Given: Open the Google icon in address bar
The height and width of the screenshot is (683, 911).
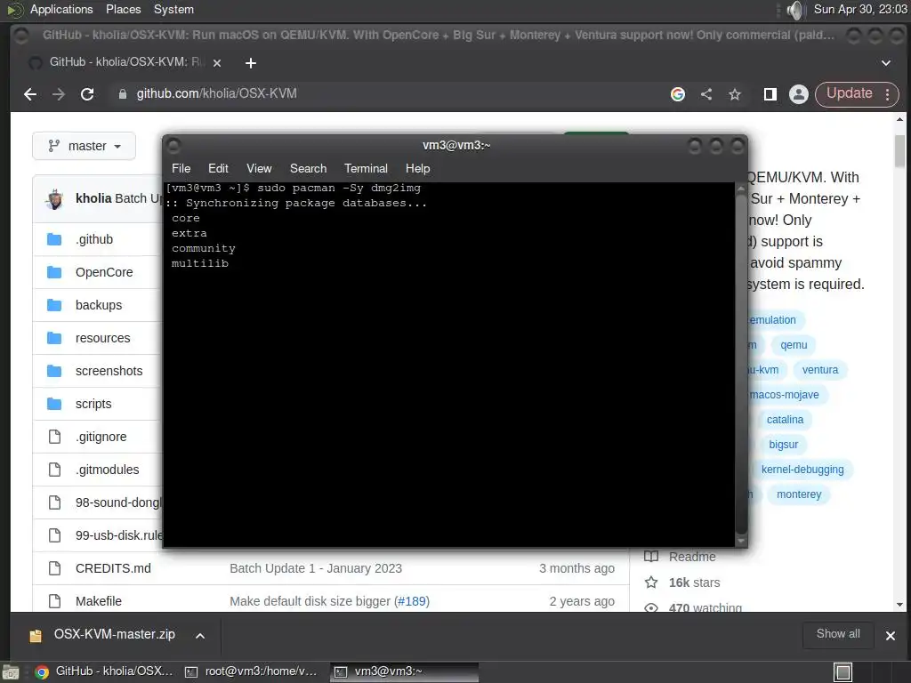Looking at the screenshot, I should (677, 94).
